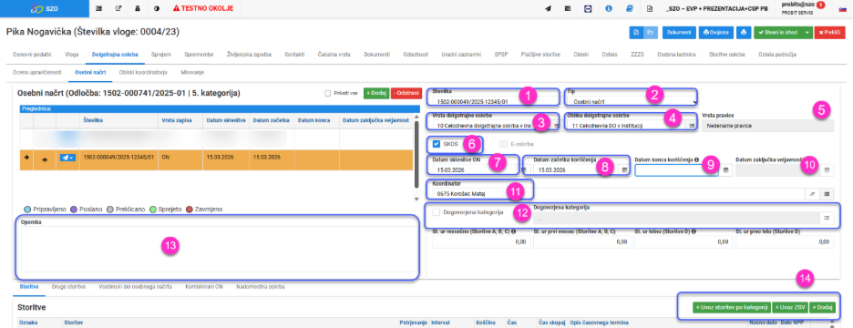Open the Obiski koordinatorja sub-tab
Viewport: 853px width, 328px height.
(x=143, y=72)
